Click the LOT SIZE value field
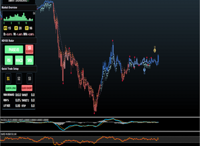This screenshot has width=200, height=146. pos(18,105)
